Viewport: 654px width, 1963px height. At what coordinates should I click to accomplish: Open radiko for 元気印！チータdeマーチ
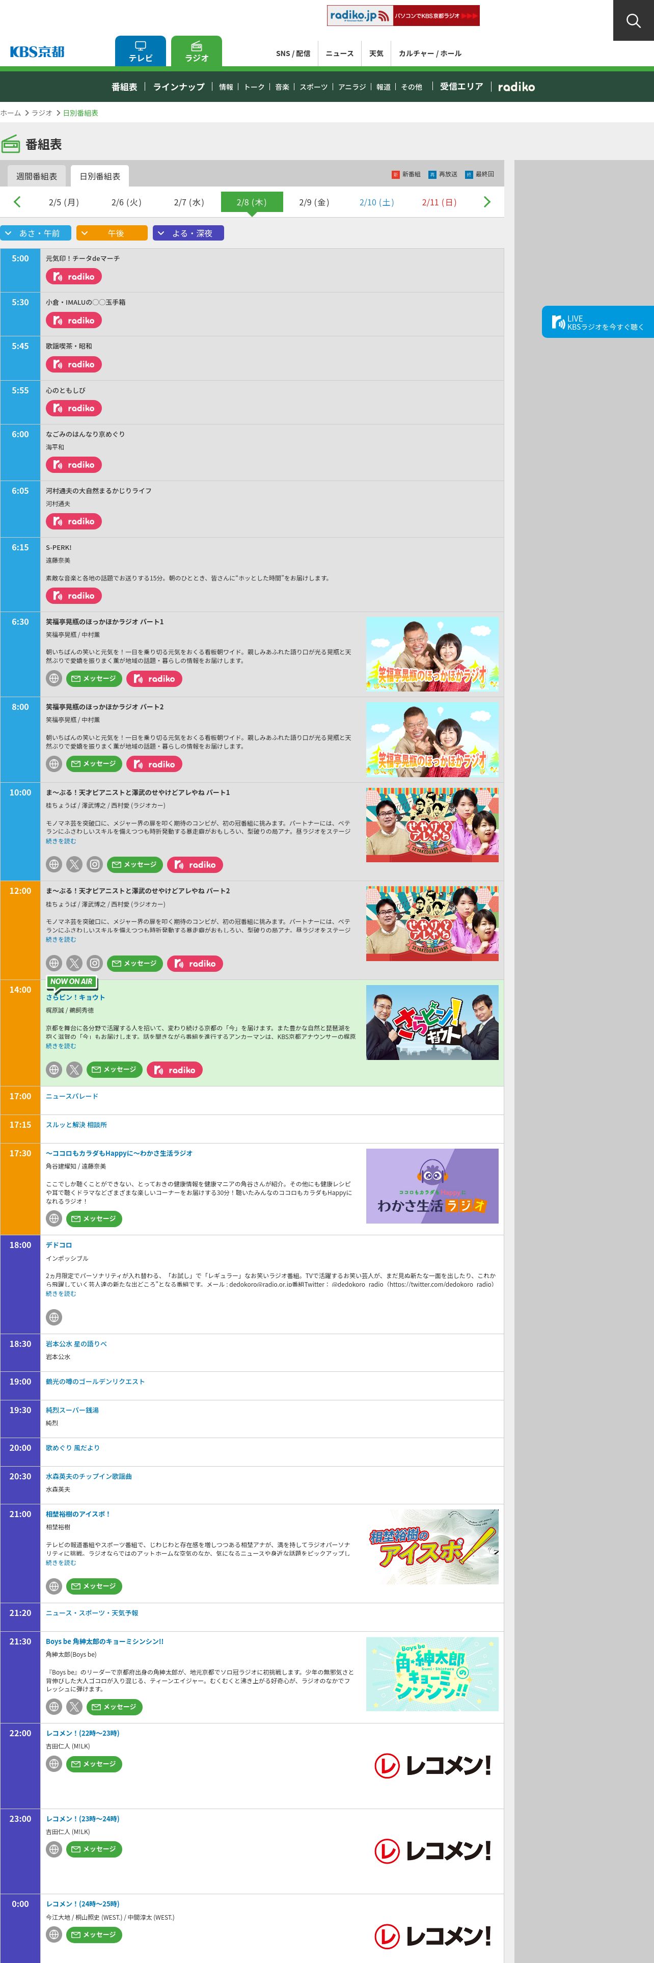[74, 277]
